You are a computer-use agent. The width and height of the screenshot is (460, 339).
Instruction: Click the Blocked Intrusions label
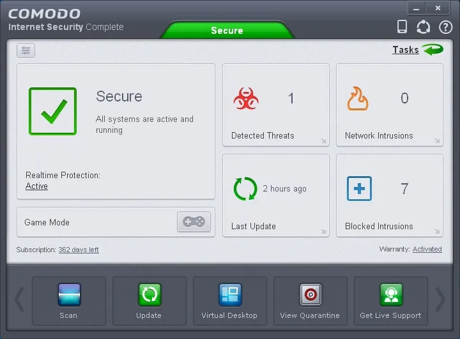tap(379, 226)
